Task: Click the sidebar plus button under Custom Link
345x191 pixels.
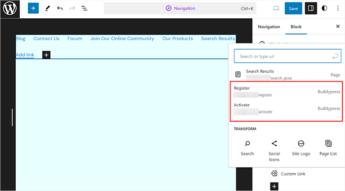Action: [x=274, y=186]
